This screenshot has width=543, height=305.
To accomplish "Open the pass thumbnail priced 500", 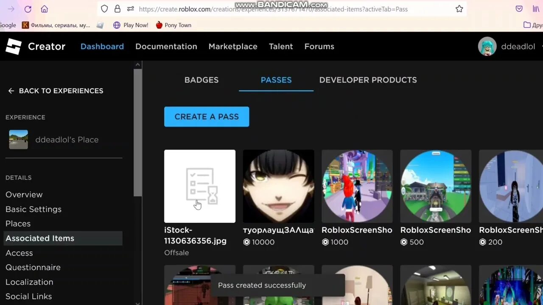I will click(x=436, y=186).
